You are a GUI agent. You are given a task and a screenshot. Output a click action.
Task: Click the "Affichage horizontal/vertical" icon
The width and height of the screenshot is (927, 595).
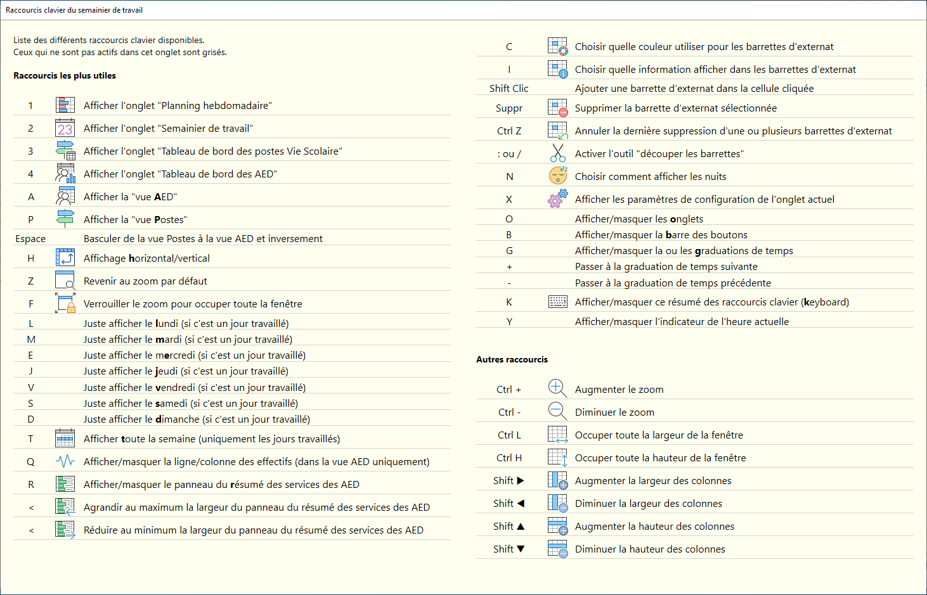tap(65, 258)
